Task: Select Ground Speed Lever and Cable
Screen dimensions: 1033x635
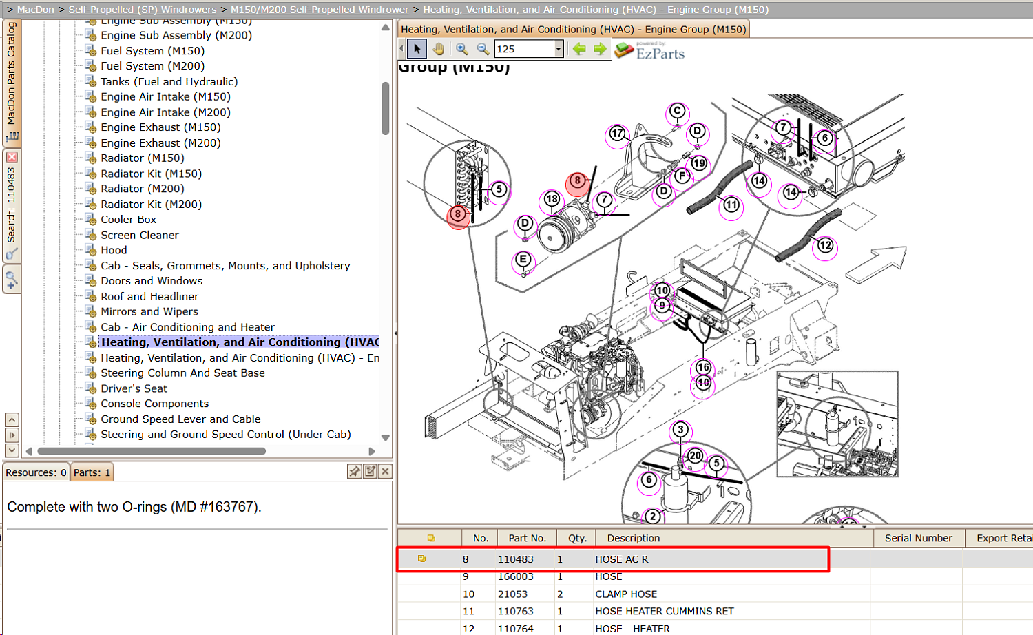Action: click(x=180, y=419)
